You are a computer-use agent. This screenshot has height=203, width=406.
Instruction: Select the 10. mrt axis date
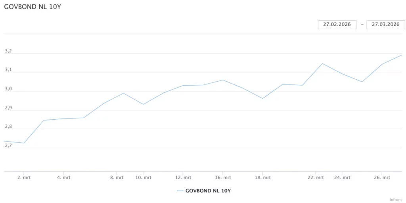tap(144, 178)
